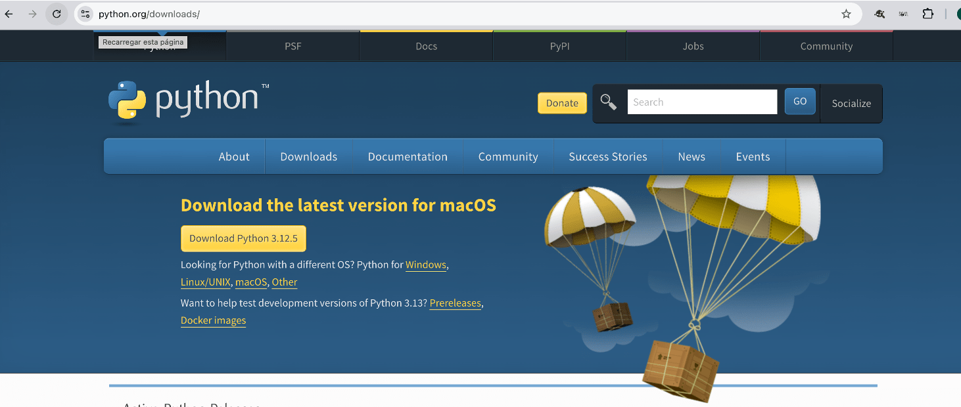Submit search with the GO button
The image size is (961, 407).
800,102
